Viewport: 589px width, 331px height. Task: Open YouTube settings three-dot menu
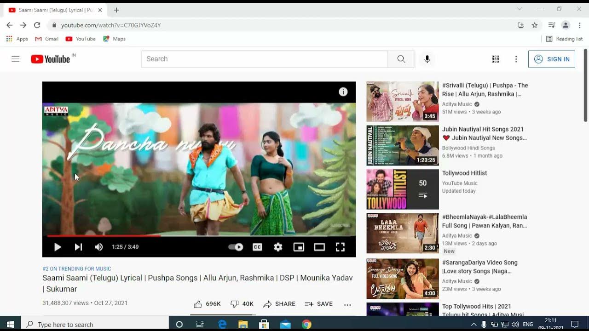[516, 59]
